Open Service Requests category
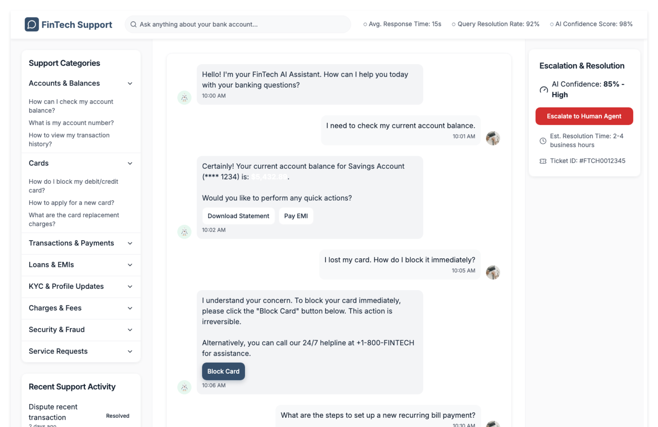 pos(130,351)
